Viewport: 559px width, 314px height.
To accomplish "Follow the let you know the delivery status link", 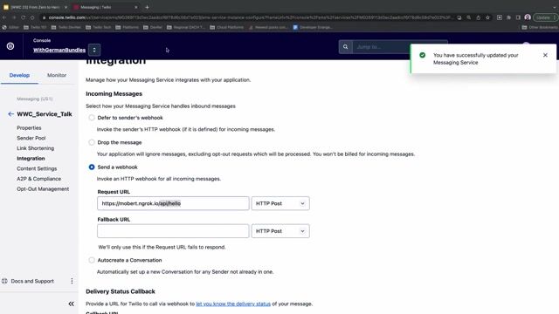I will point(233,304).
